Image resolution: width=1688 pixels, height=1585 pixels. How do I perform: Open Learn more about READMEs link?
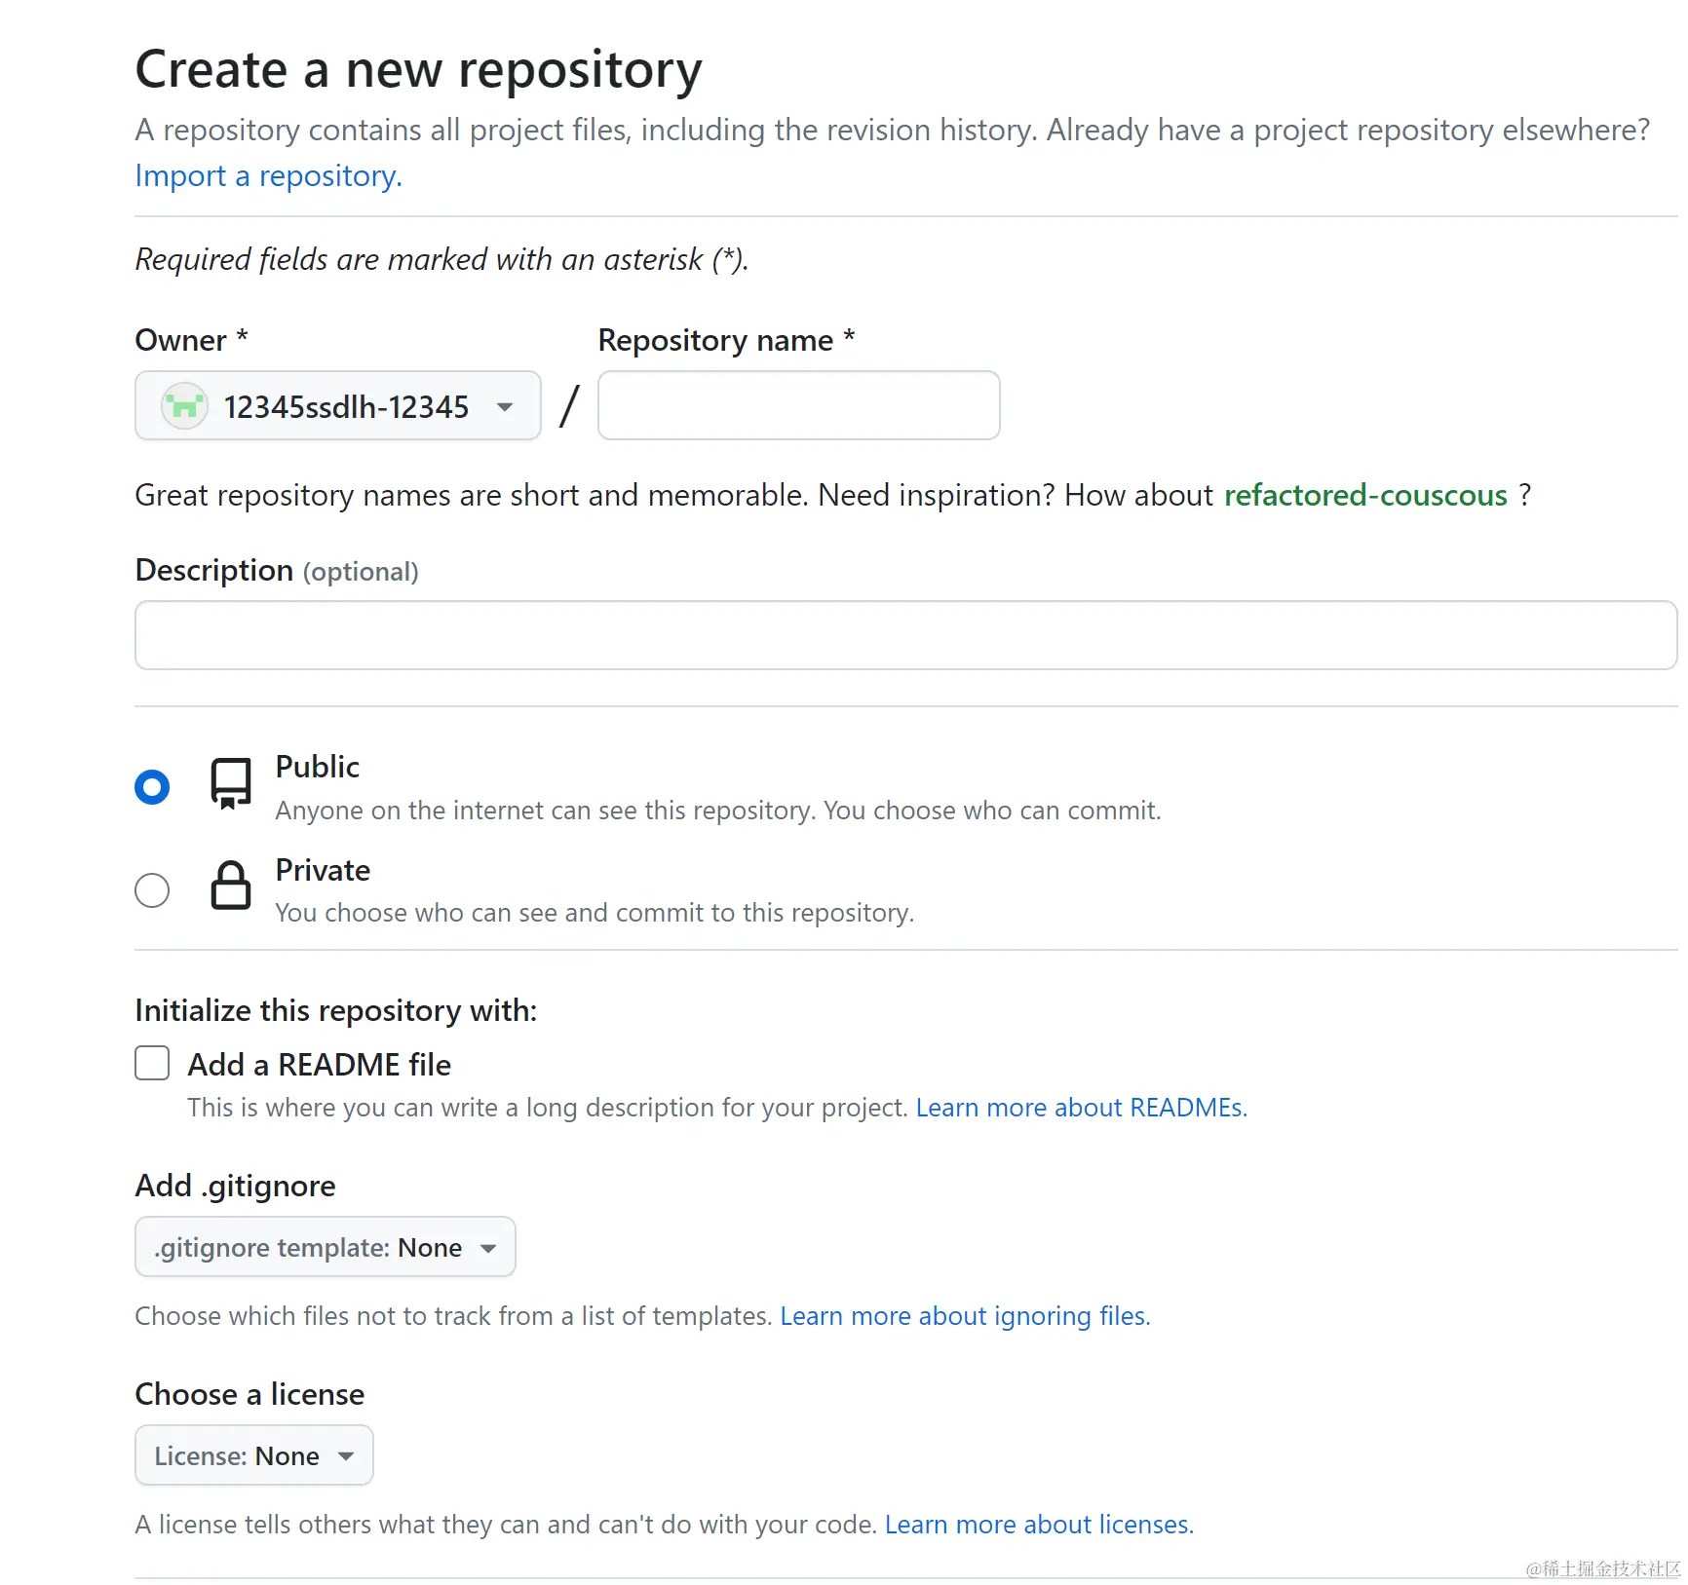click(x=1081, y=1108)
